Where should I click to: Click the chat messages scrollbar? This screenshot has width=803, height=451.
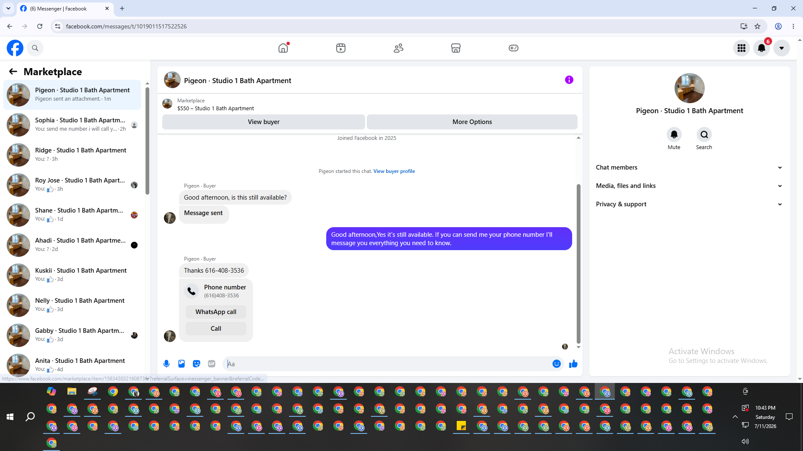click(578, 264)
